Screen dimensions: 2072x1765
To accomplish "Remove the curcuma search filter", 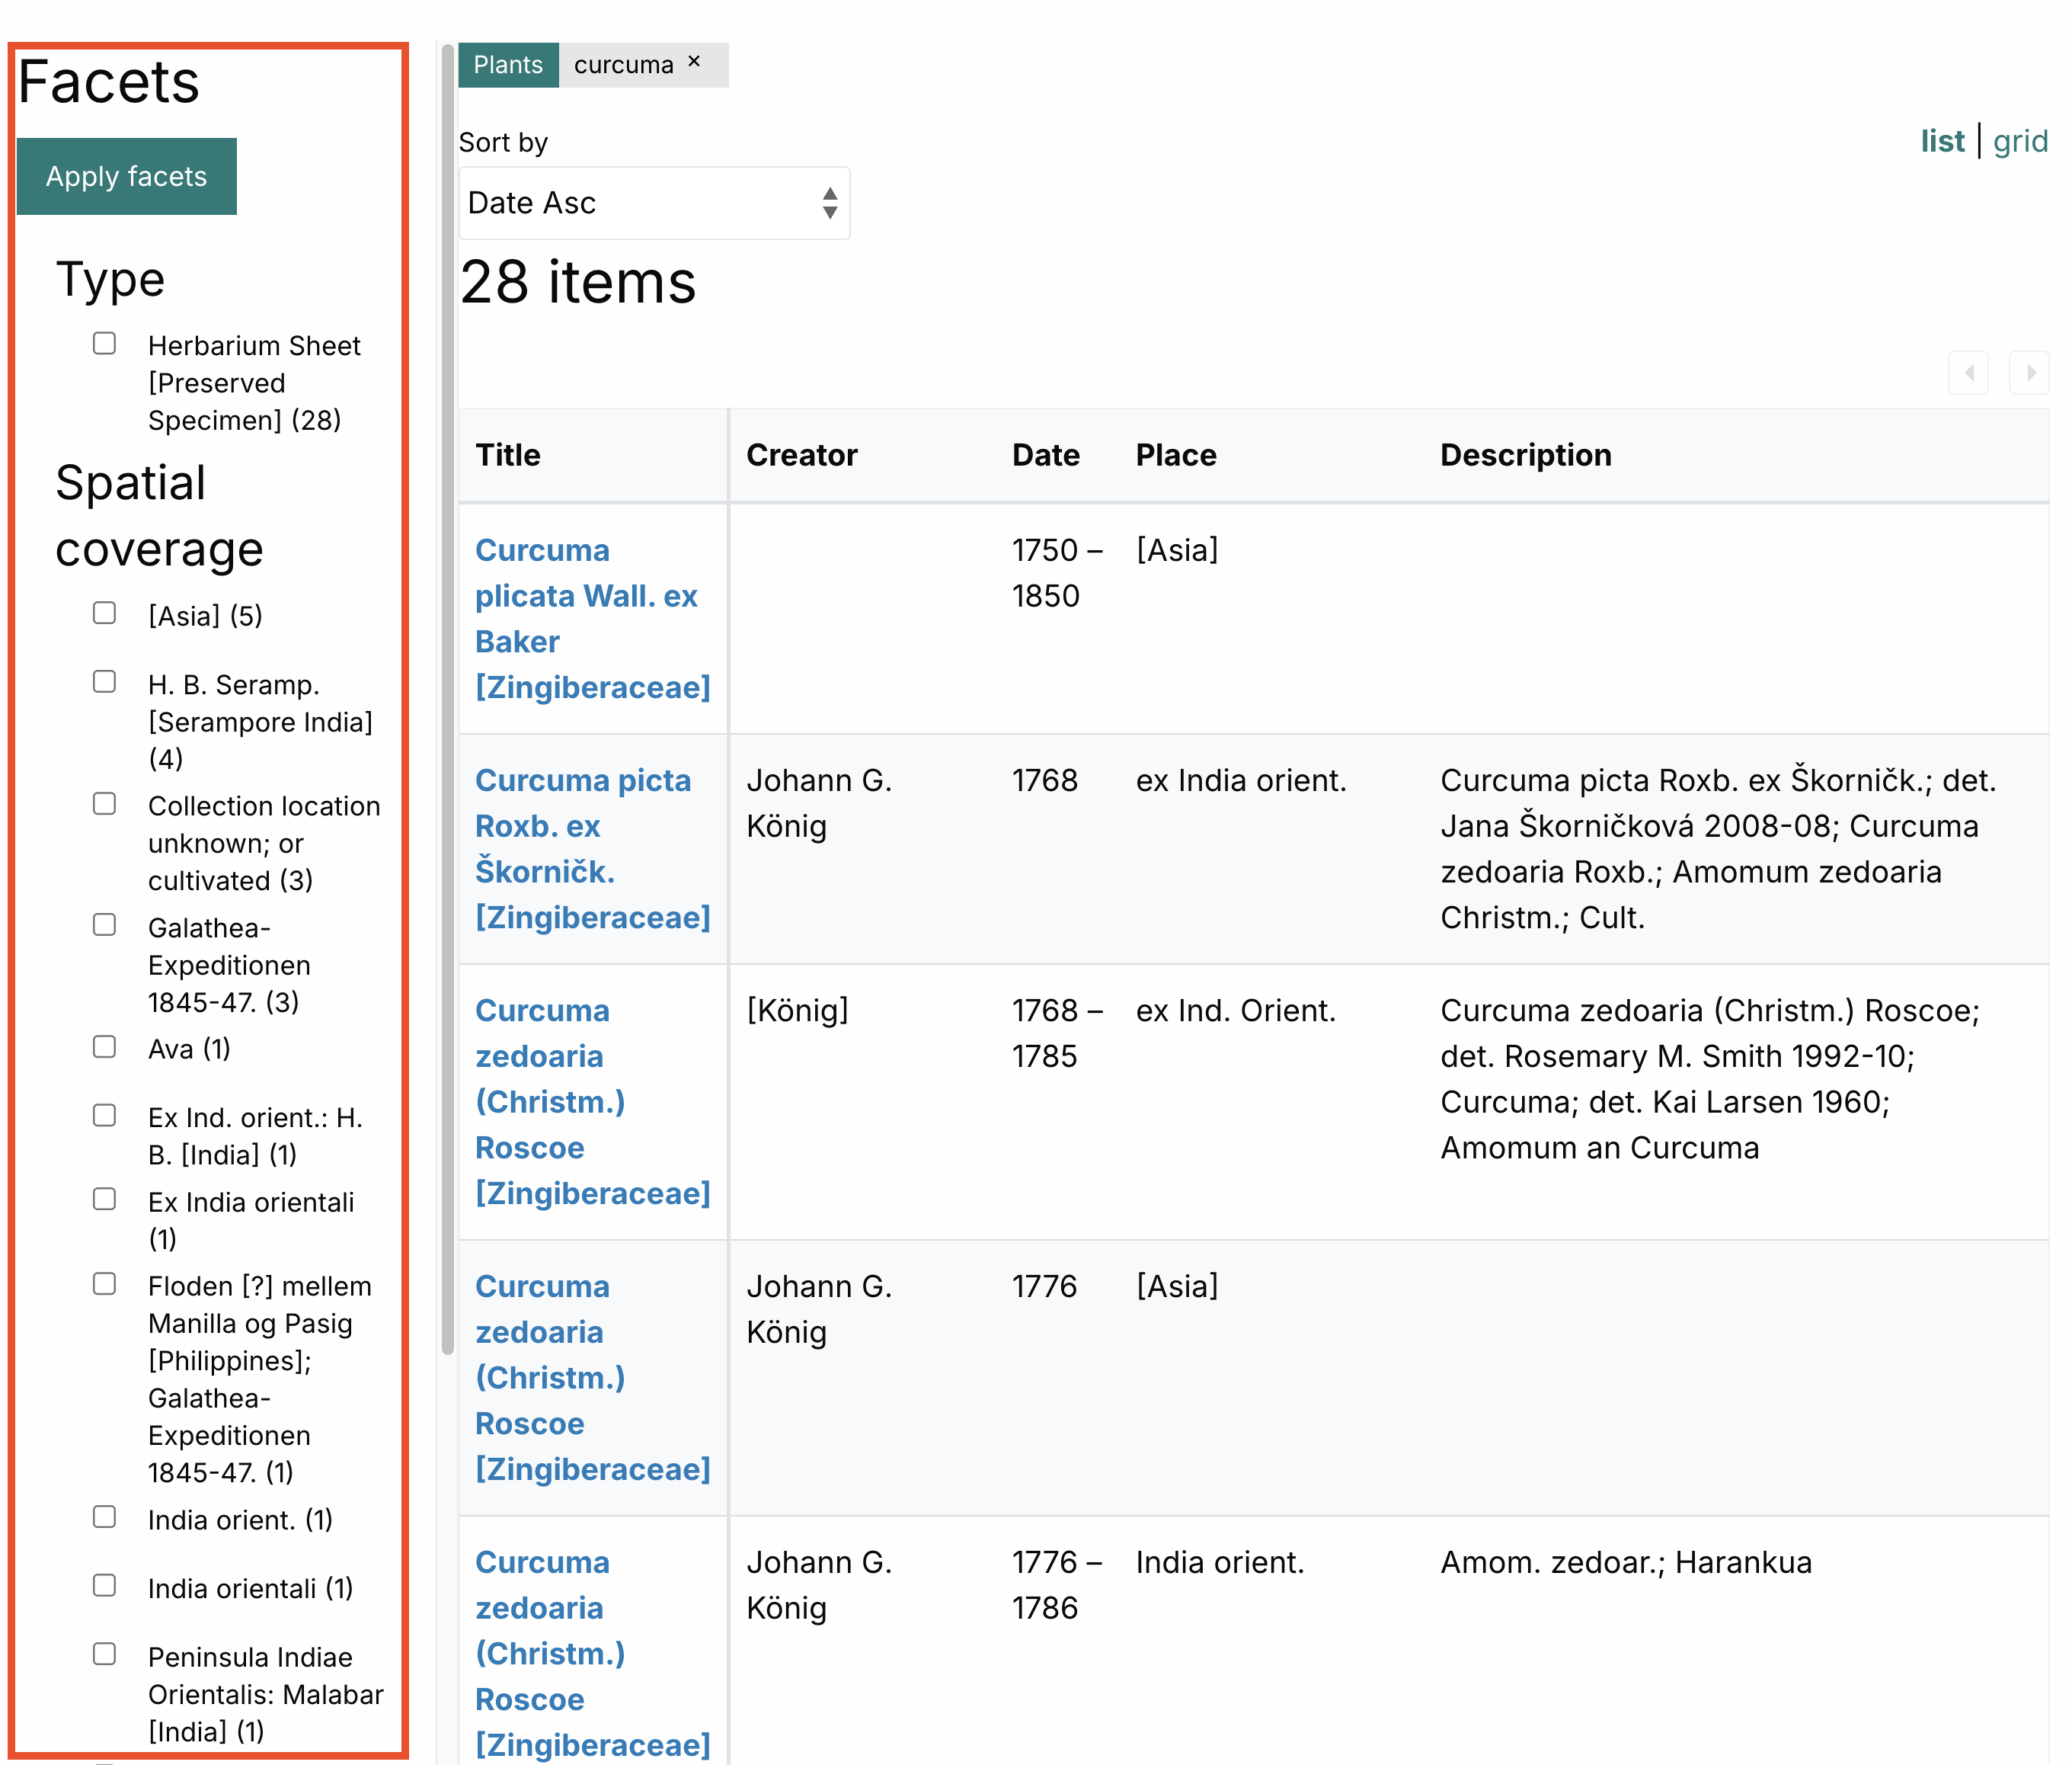I will click(694, 62).
